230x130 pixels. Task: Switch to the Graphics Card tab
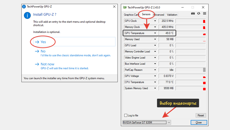click(x=131, y=15)
